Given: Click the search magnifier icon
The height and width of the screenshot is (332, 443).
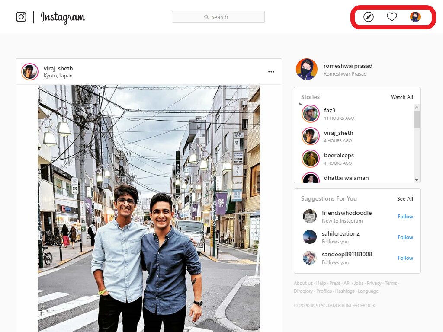Looking at the screenshot, I should point(206,17).
